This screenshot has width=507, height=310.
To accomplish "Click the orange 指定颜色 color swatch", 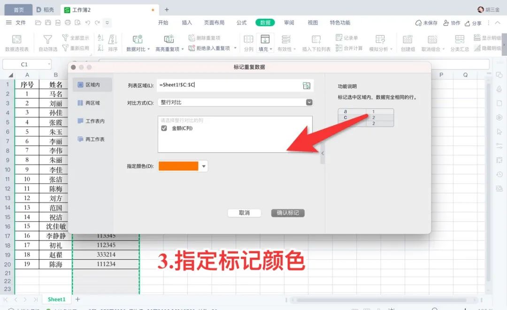I will pyautogui.click(x=178, y=166).
